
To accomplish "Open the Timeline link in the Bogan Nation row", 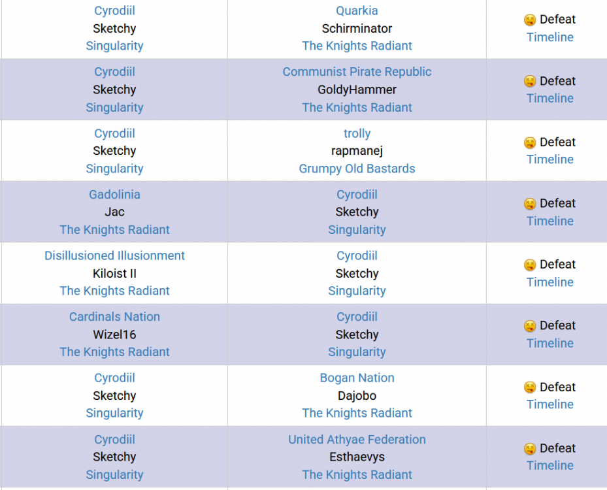I will pyautogui.click(x=550, y=404).
